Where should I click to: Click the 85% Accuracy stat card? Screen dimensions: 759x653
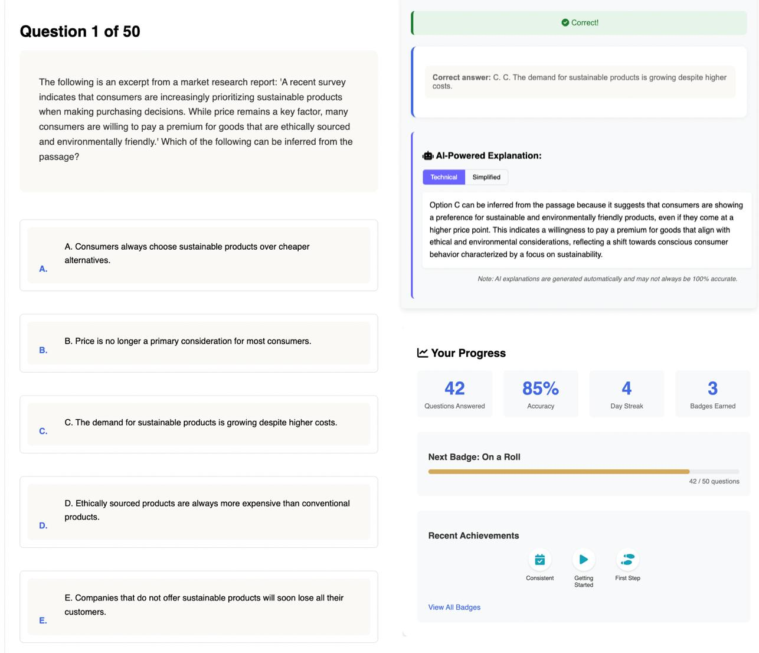coord(541,394)
